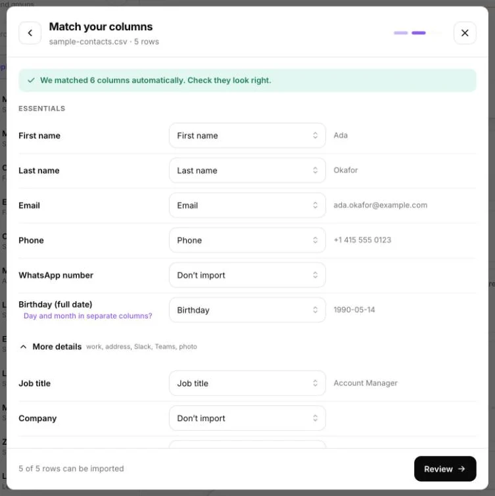Open the Email column dropdown
495x496 pixels.
point(247,205)
